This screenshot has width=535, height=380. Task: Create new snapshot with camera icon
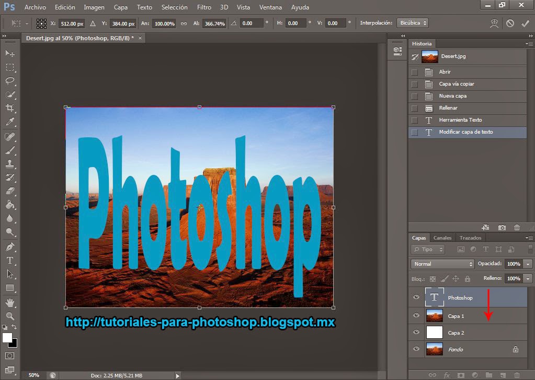tap(502, 228)
